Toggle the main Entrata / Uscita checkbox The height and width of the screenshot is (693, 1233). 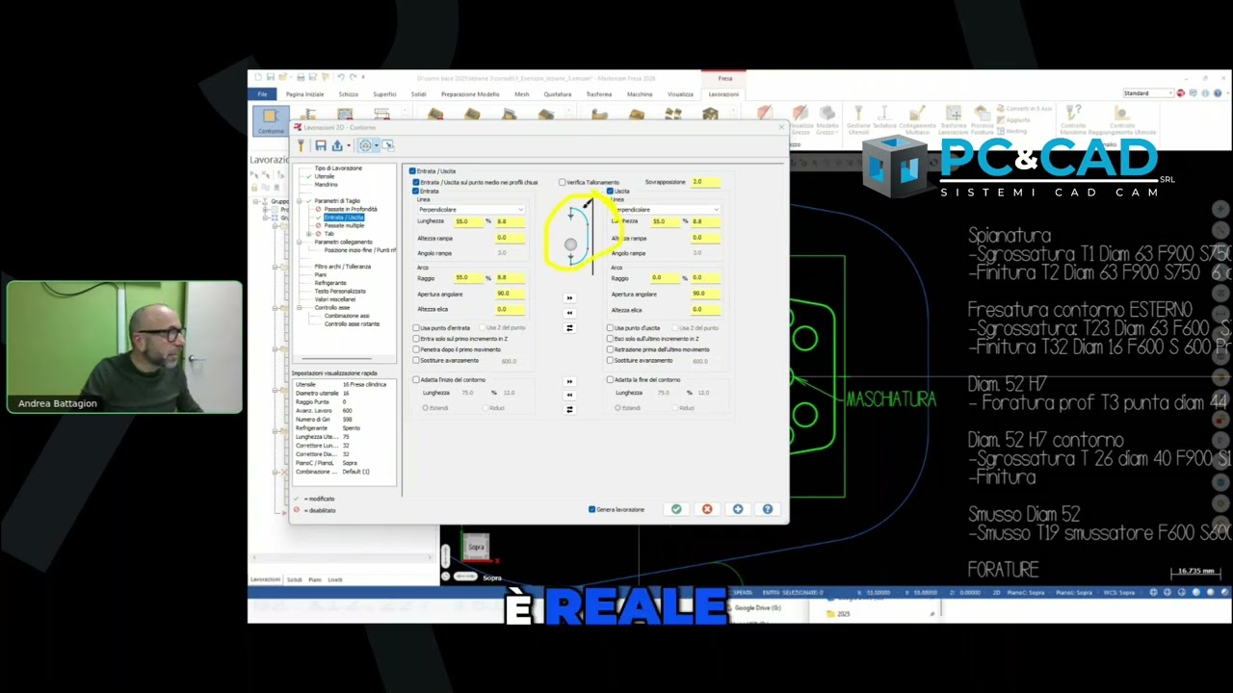point(413,171)
